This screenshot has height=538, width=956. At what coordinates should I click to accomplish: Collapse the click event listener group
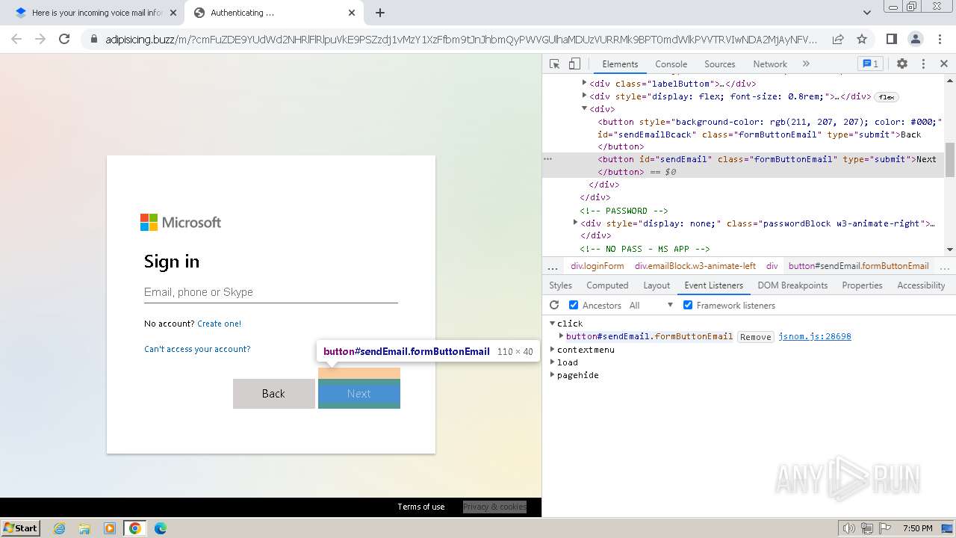(x=553, y=324)
